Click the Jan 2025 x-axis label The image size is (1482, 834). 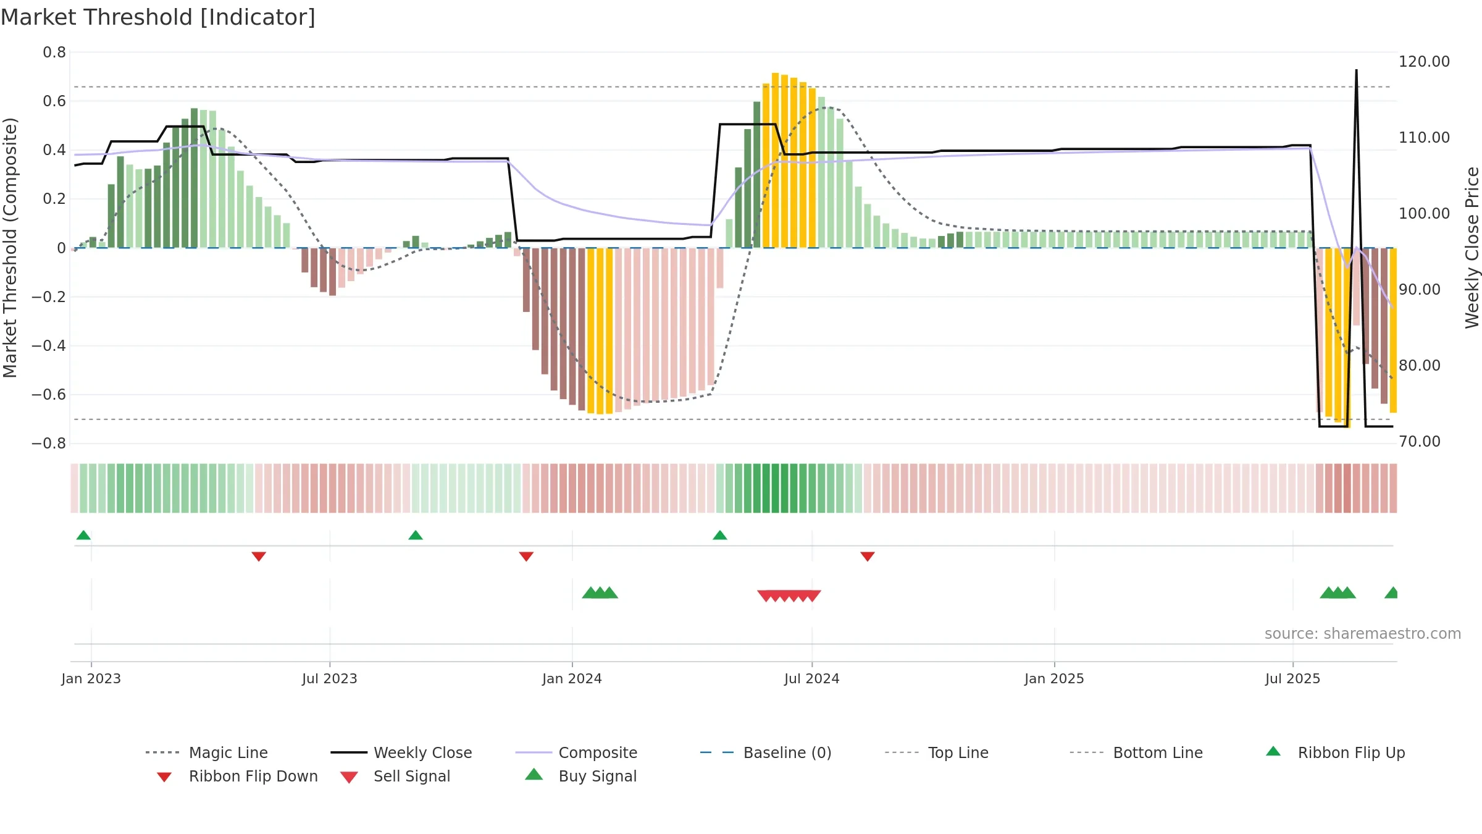(x=1055, y=678)
